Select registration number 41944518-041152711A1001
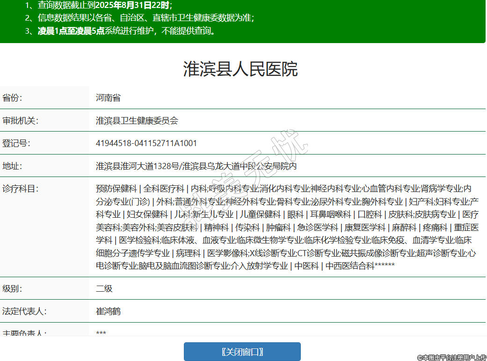The width and height of the screenshot is (487, 361). pos(146,143)
